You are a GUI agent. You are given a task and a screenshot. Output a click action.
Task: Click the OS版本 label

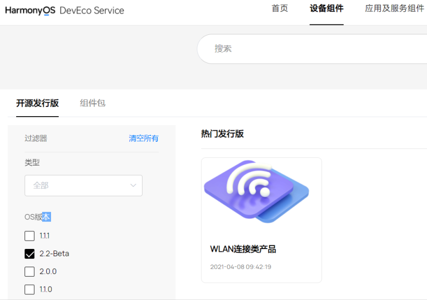click(37, 217)
